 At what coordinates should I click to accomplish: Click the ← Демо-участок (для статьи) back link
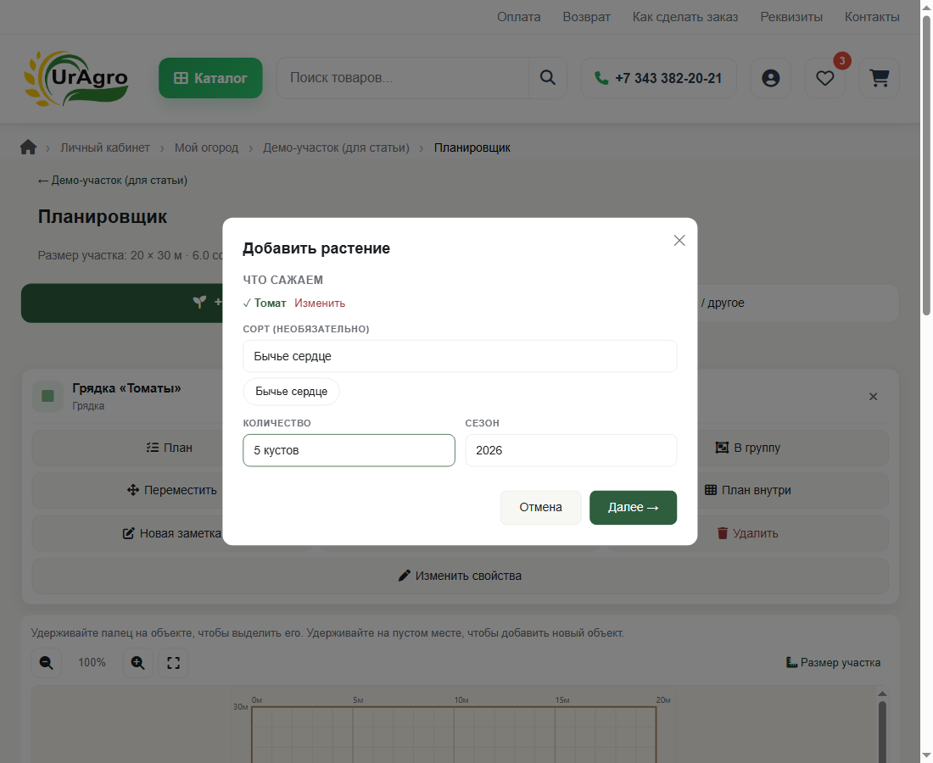[113, 181]
